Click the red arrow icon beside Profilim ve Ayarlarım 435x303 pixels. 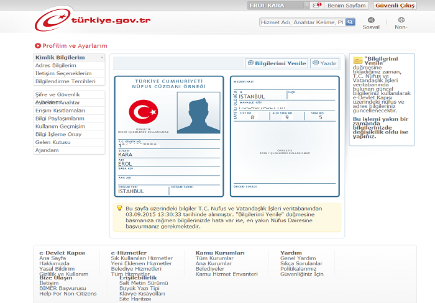[x=38, y=46]
